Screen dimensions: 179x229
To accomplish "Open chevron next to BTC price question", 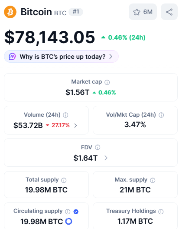I will [x=111, y=57].
